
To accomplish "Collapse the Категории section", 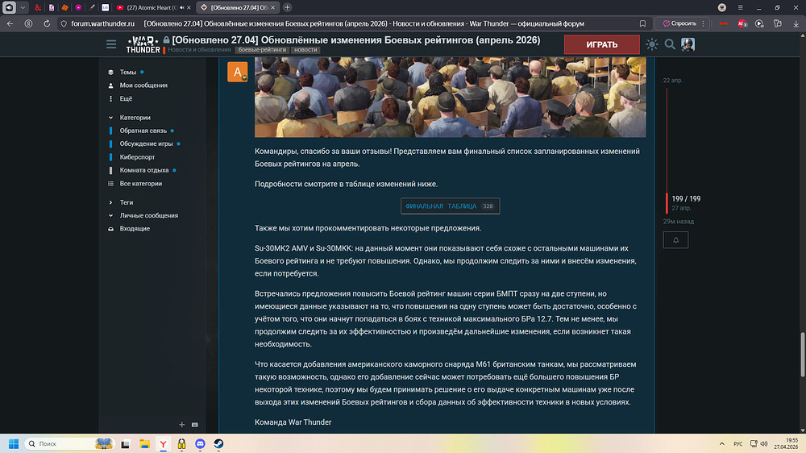I will click(135, 117).
